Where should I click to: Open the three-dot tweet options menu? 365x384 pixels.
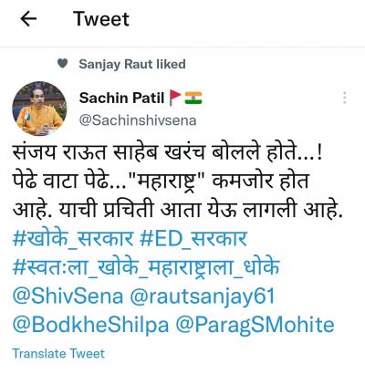[x=344, y=98]
